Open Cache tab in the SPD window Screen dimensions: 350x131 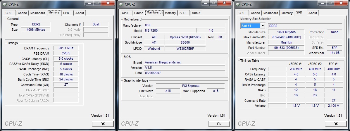point(255,13)
